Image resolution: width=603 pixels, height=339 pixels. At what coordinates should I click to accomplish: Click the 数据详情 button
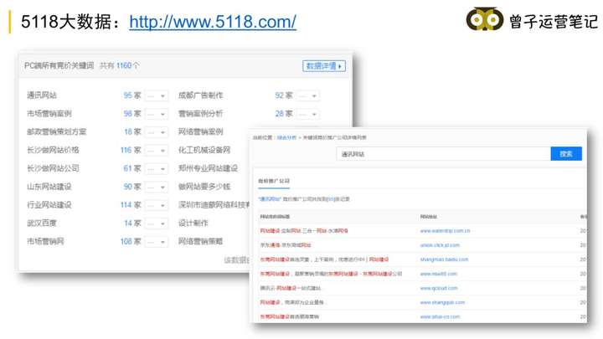[324, 66]
